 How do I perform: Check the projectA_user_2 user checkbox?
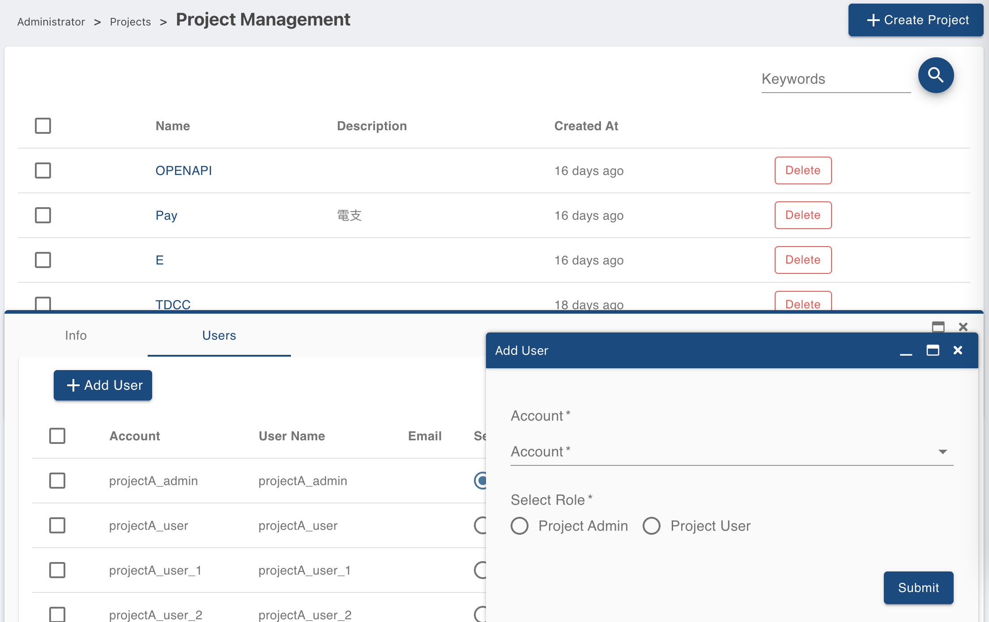(x=57, y=614)
